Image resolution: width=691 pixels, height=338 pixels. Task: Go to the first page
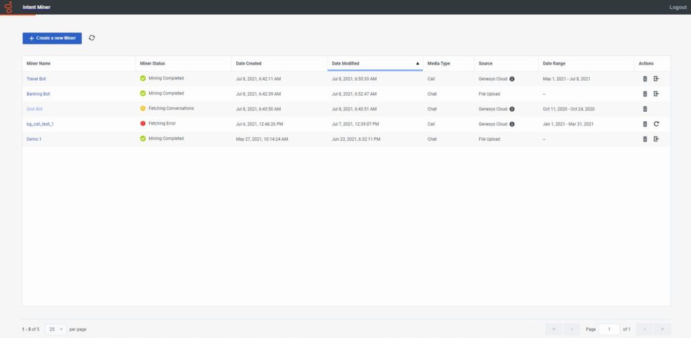[553, 329]
